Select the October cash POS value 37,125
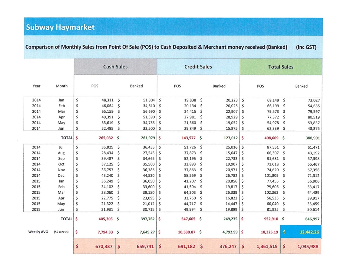The height and width of the screenshot is (271, 337). [x=107, y=164]
